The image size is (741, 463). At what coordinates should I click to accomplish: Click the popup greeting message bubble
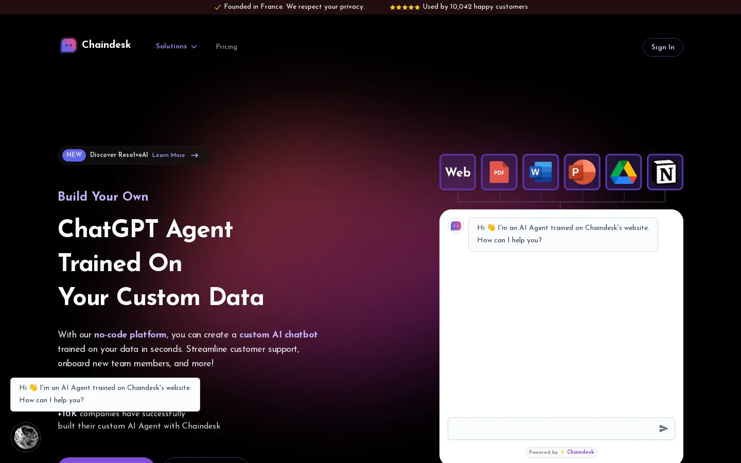tap(105, 395)
